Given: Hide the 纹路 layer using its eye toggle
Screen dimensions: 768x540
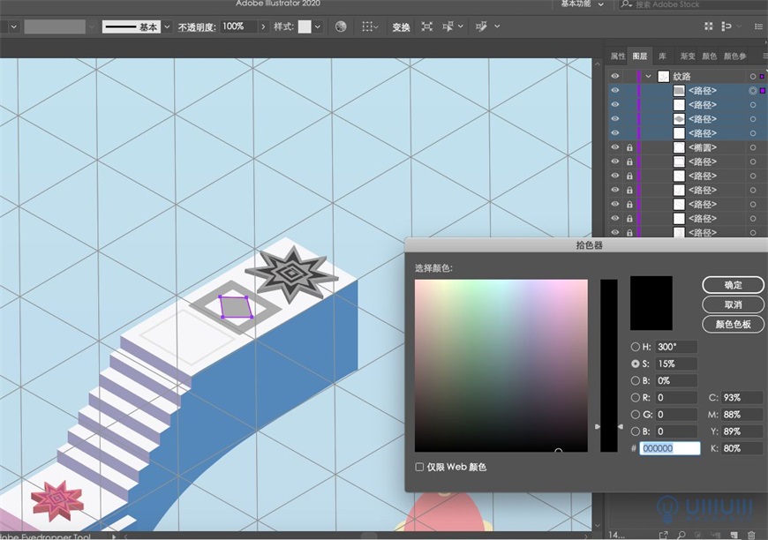Looking at the screenshot, I should click(x=615, y=76).
